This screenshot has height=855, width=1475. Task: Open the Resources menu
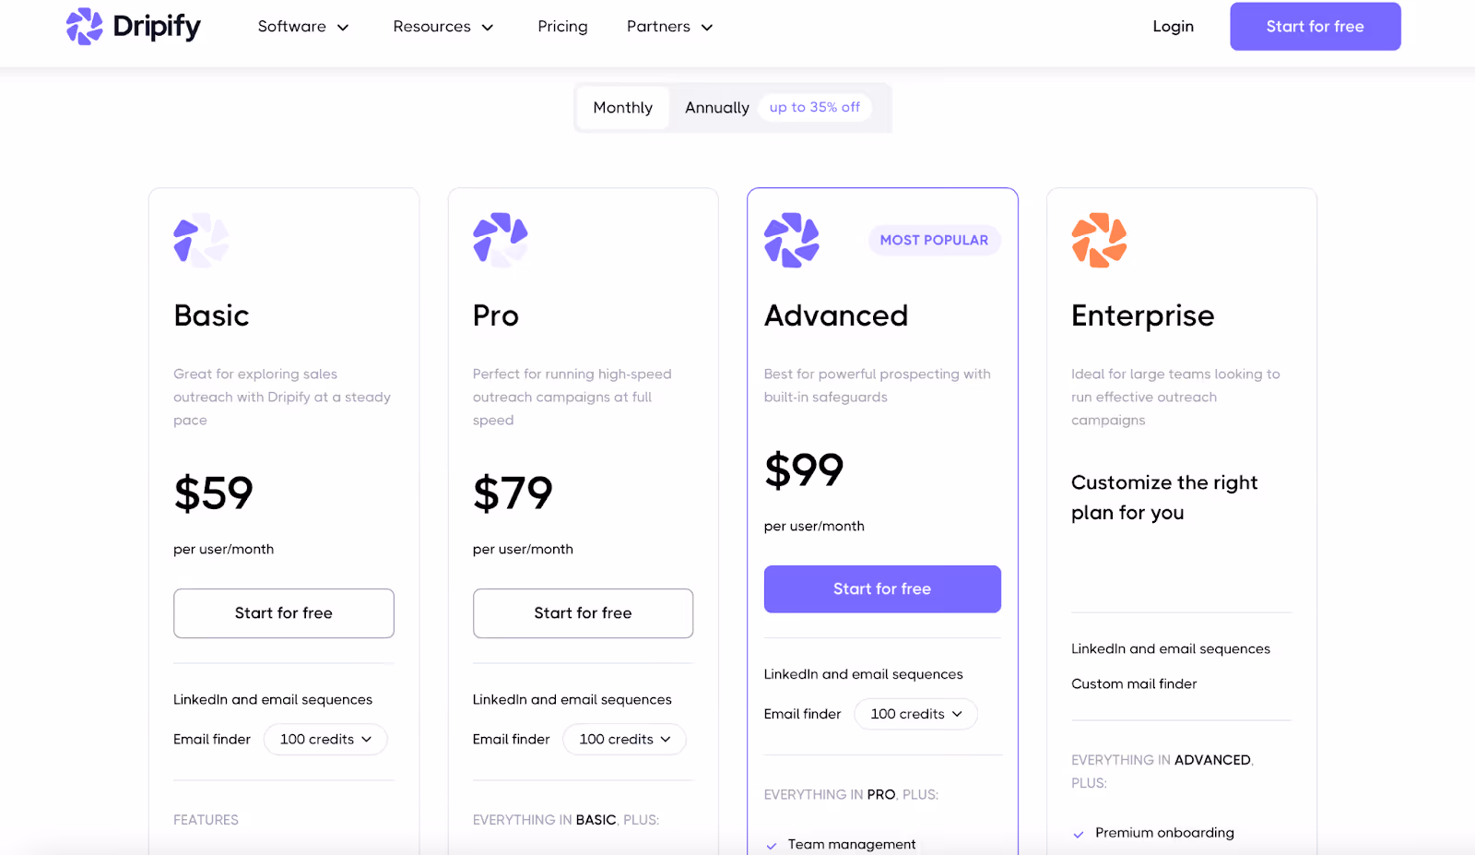442,27
